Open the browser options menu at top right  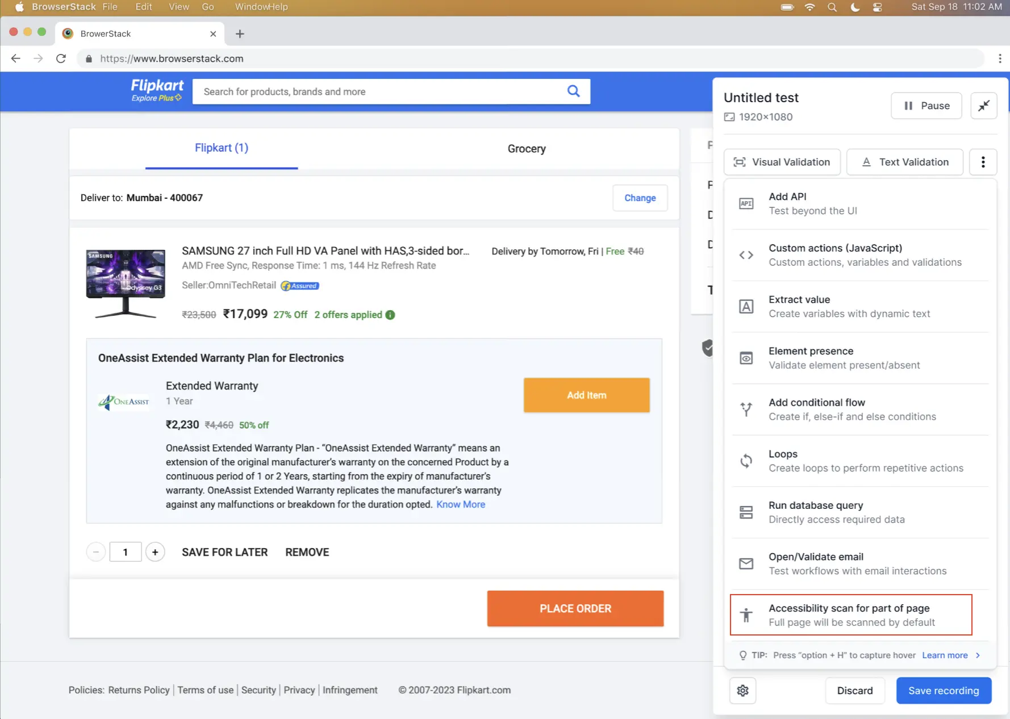(1000, 58)
